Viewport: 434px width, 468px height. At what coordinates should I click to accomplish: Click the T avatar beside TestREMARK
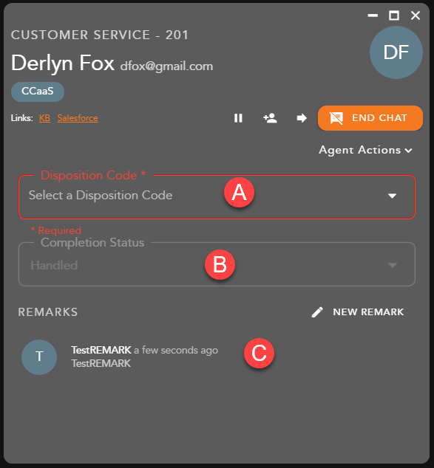(39, 357)
